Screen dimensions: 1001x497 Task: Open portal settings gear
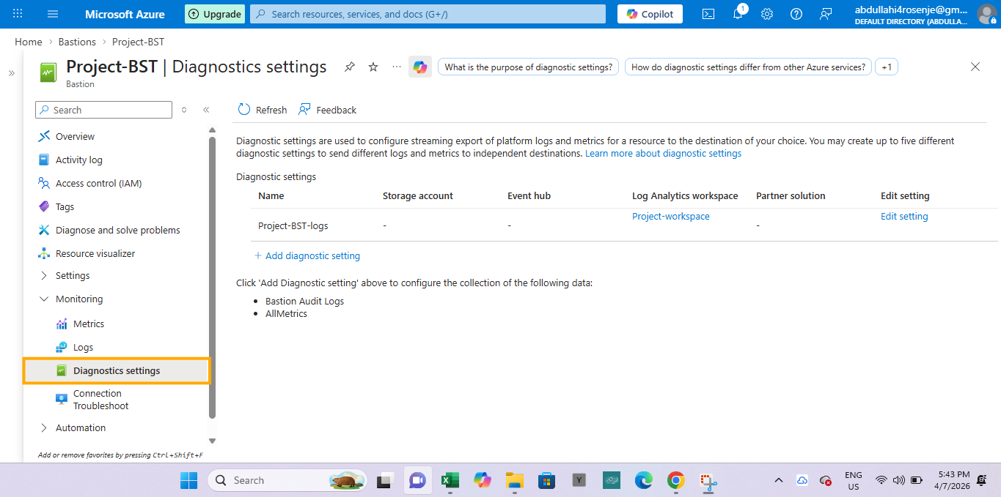(x=767, y=14)
